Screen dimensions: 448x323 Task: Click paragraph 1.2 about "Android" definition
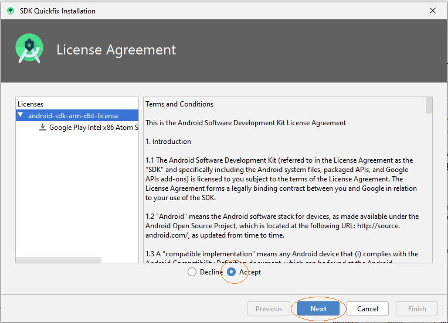point(282,226)
